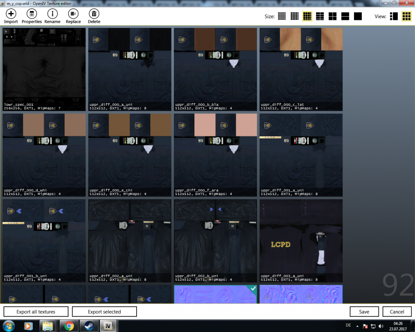Click the Import icon
This screenshot has height=332, width=415.
pos(11,14)
